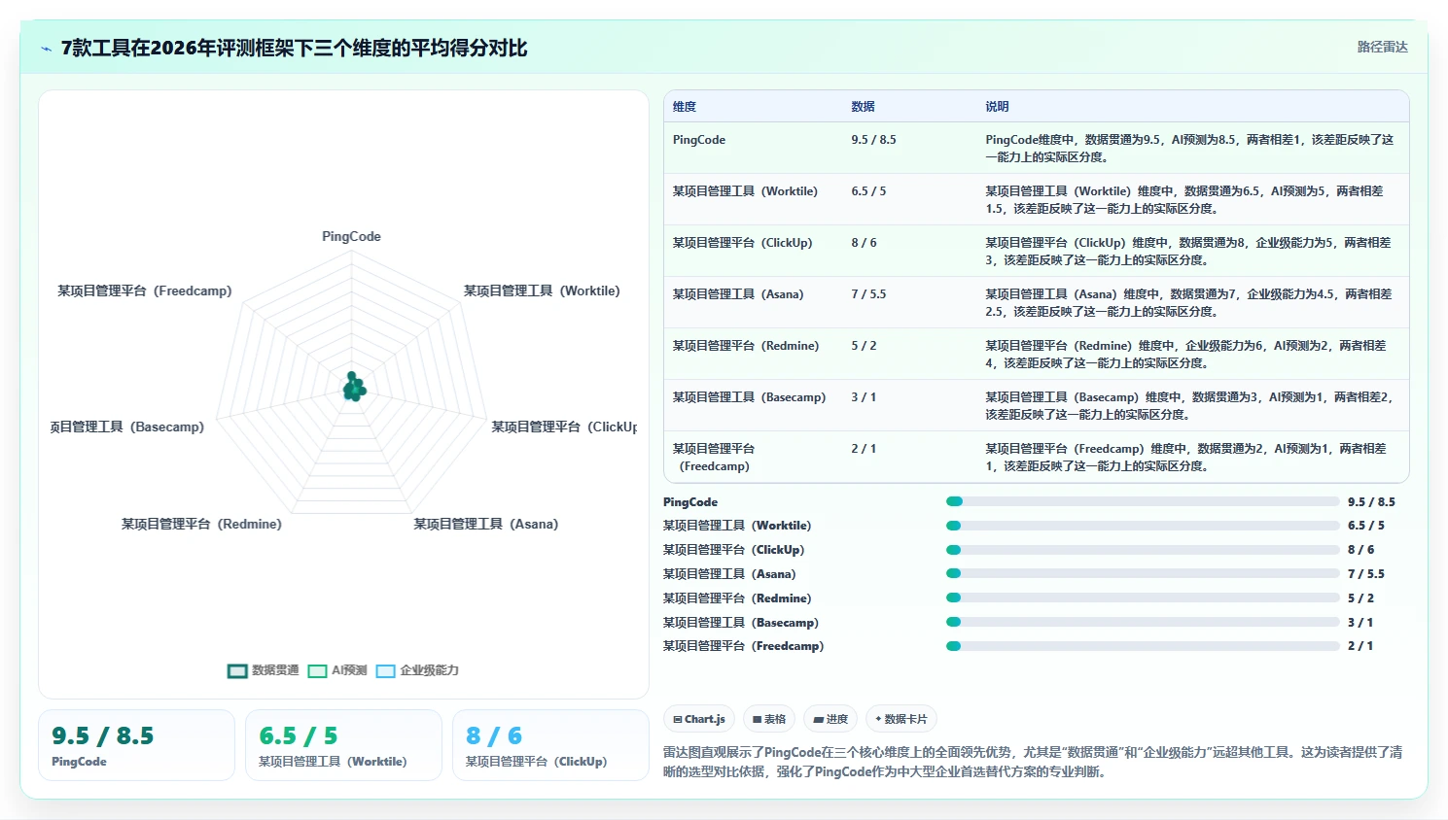Click the Worktile progress bar

[1143, 526]
